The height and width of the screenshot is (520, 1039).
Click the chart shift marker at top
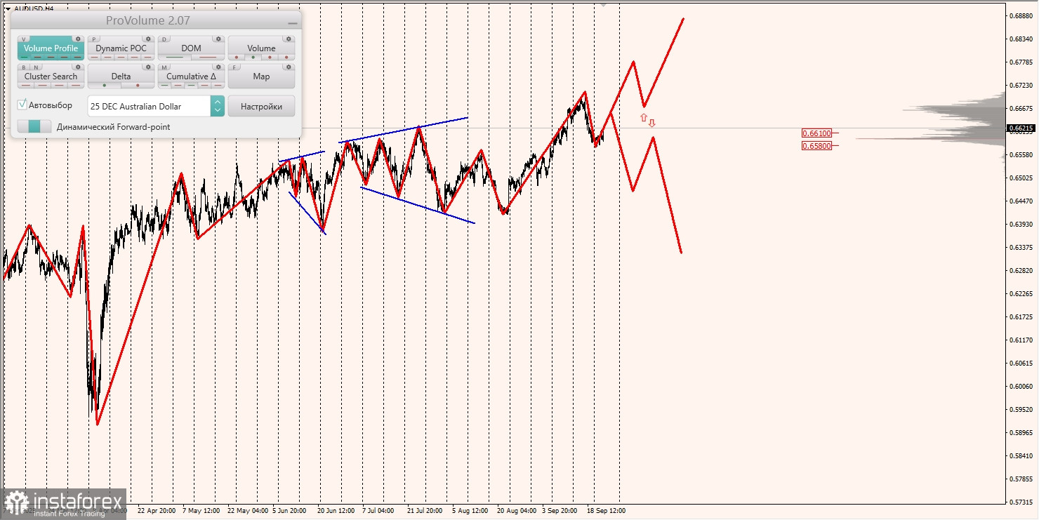602,4
